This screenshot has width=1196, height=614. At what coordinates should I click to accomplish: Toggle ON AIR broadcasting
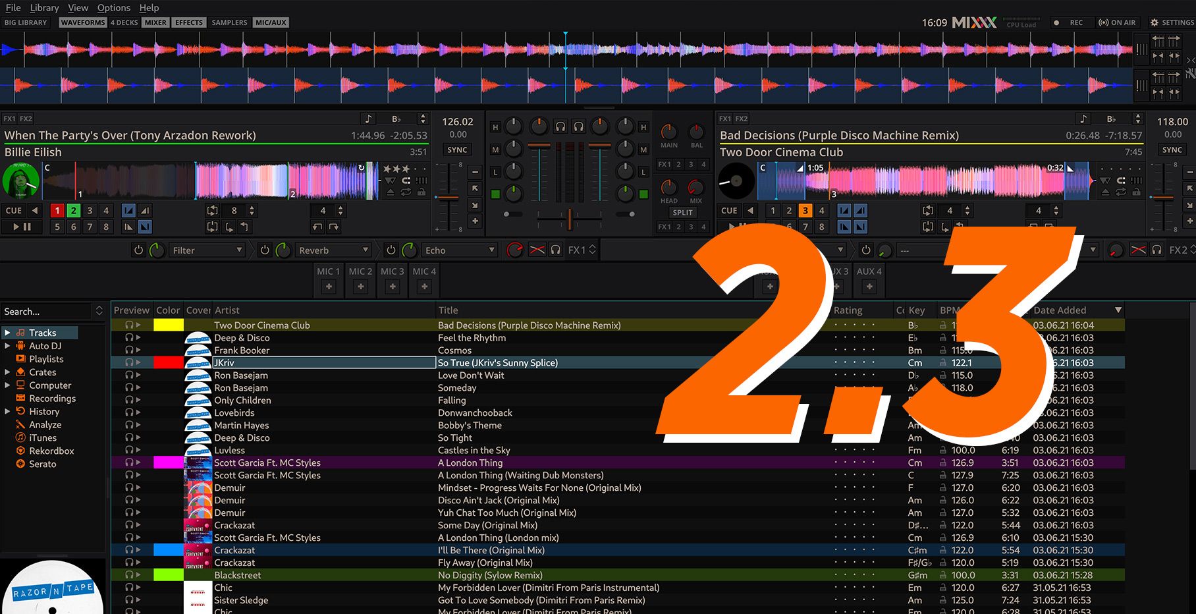pos(1117,22)
